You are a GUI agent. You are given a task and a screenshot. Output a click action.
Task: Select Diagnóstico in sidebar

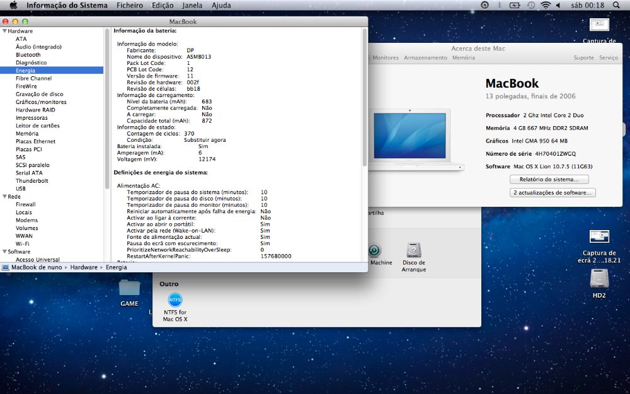31,62
